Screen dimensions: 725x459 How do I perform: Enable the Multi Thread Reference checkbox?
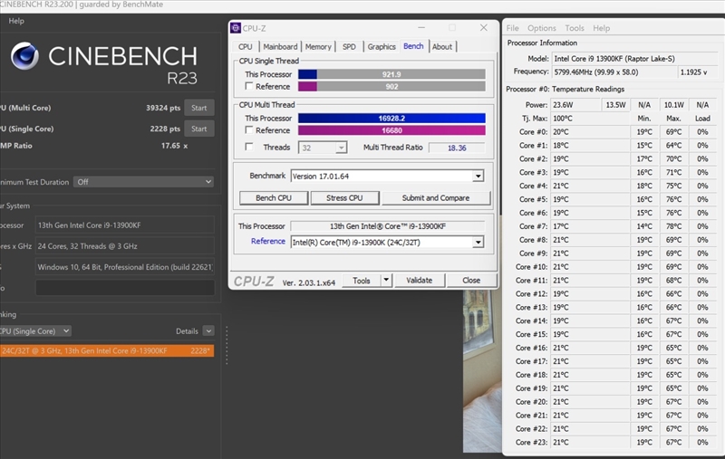[x=249, y=129]
